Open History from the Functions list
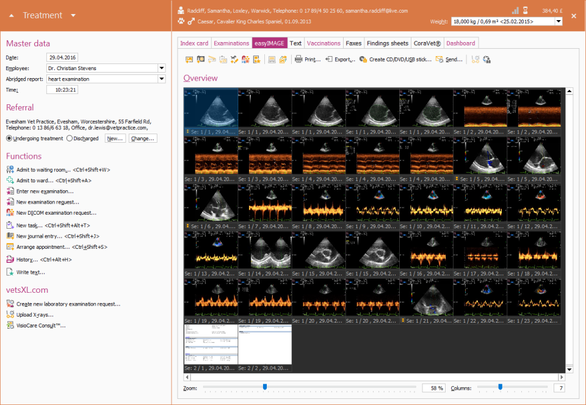 [x=39, y=259]
